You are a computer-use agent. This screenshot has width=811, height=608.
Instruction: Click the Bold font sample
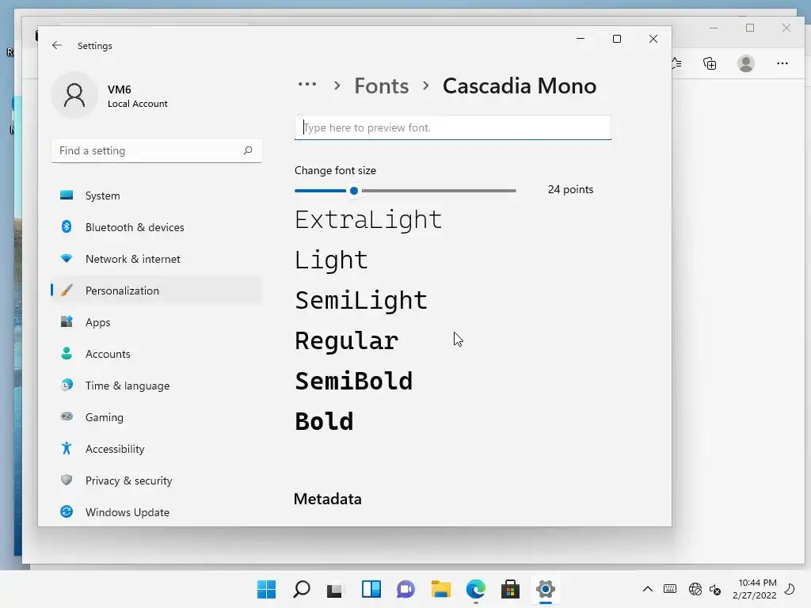click(324, 421)
